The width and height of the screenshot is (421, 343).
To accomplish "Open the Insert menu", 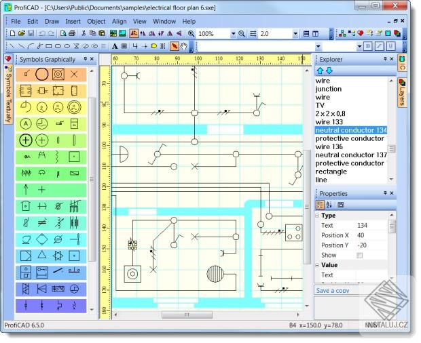I will click(73, 21).
